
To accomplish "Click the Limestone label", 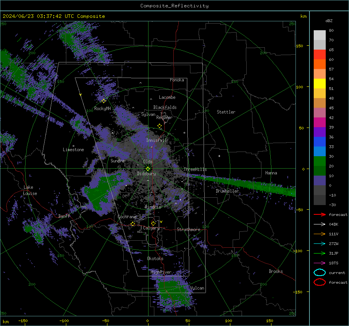I will (73, 150).
